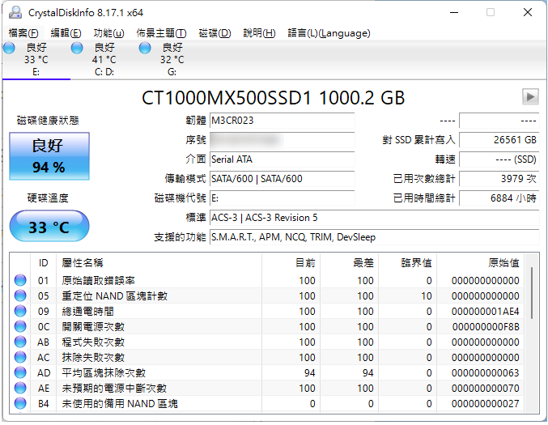
Task: Click raw value 000000000027
Action: pyautogui.click(x=486, y=403)
